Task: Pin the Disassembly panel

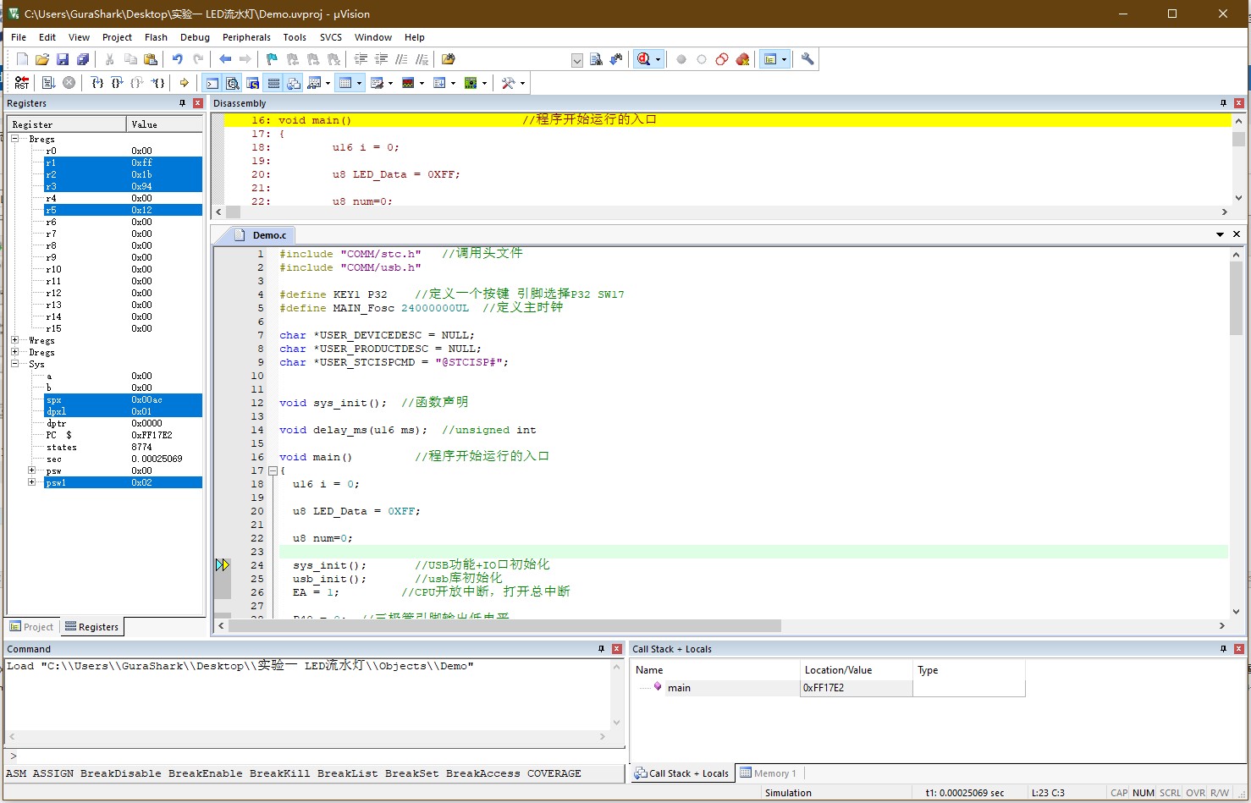Action: 1223,103
